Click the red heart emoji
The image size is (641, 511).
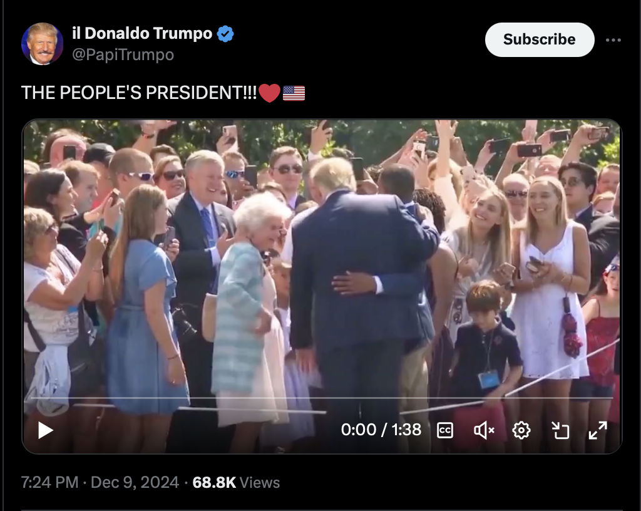click(x=269, y=93)
